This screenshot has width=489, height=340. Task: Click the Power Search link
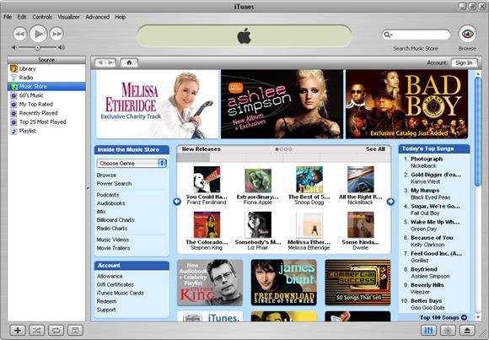coord(114,184)
